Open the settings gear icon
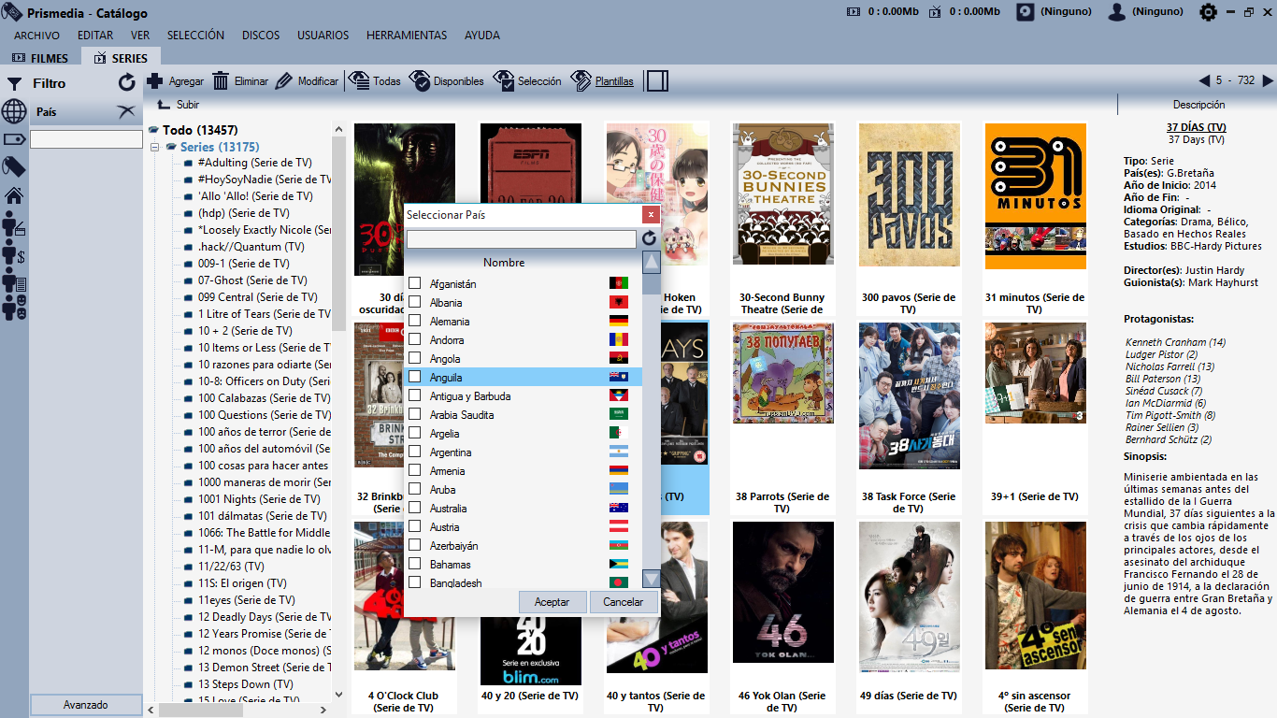 pos(1209,12)
